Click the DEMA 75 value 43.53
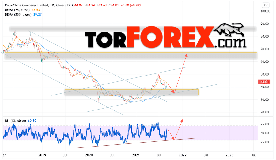 point(36,10)
